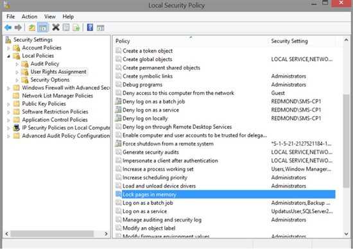Open the Help menu

point(68,17)
